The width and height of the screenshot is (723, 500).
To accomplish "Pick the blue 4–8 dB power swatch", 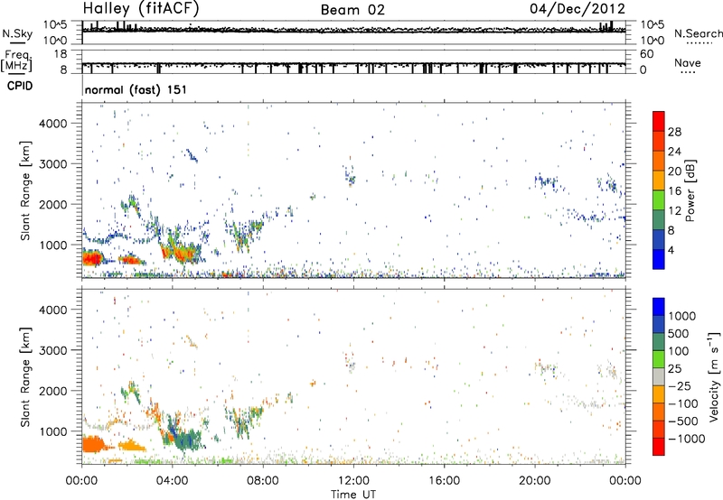I will pyautogui.click(x=659, y=239).
